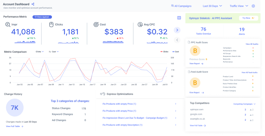Click the column layout icon
Viewport: 265px width, 136px height.
(x=179, y=18)
